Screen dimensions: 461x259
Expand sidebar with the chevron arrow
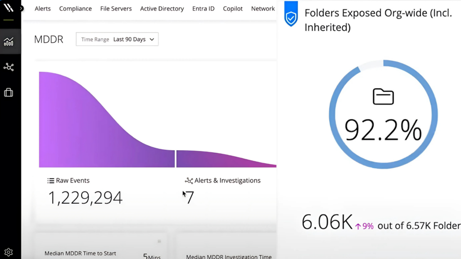pyautogui.click(x=21, y=9)
